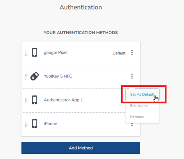
Task: Click the google Pixel method name
Action: point(56,53)
